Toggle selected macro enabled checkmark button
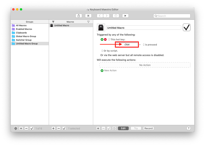 [64, 128]
